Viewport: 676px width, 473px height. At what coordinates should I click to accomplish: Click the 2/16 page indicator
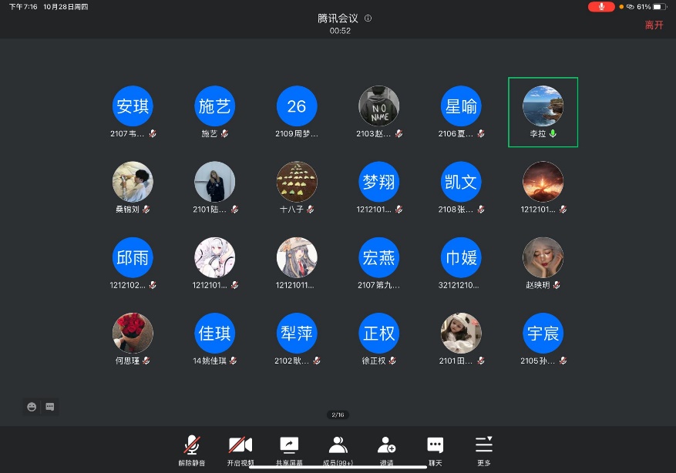pyautogui.click(x=338, y=415)
